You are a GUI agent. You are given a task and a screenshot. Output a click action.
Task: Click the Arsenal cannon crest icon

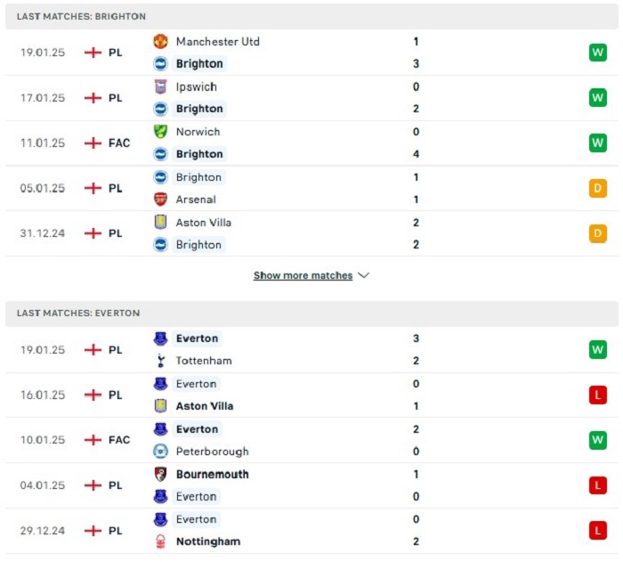[160, 200]
